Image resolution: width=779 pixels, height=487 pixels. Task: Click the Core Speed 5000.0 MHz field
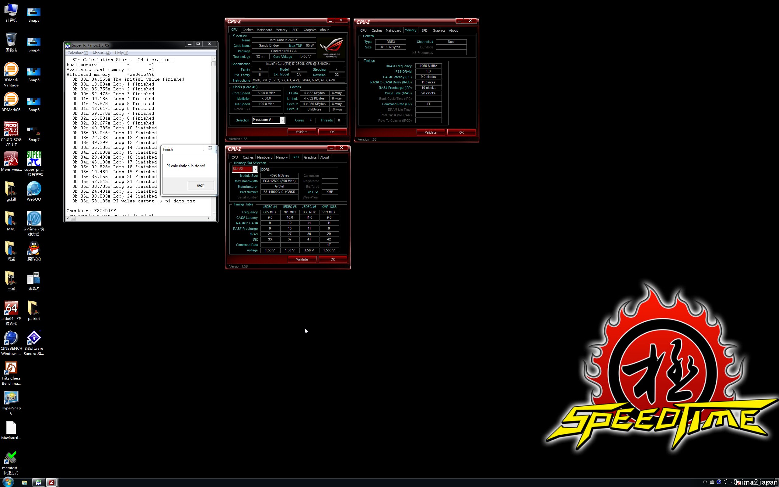267,93
